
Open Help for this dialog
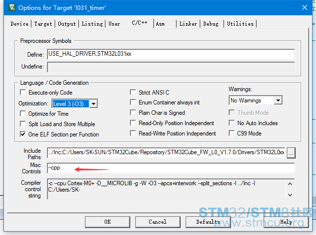click(286, 222)
